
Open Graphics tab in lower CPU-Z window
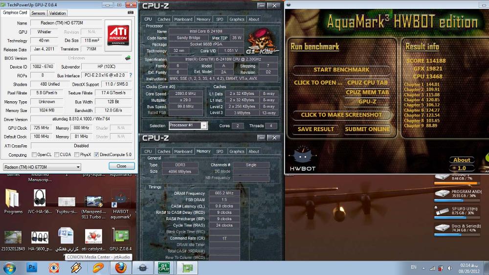pos(237,151)
